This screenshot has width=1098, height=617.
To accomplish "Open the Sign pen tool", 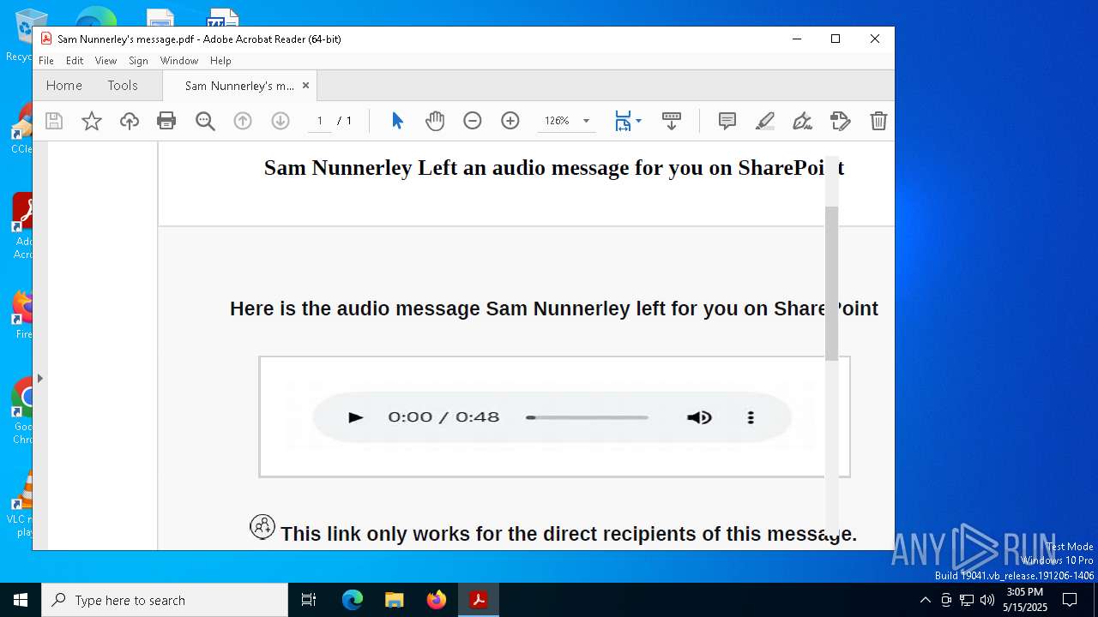I will (x=803, y=121).
